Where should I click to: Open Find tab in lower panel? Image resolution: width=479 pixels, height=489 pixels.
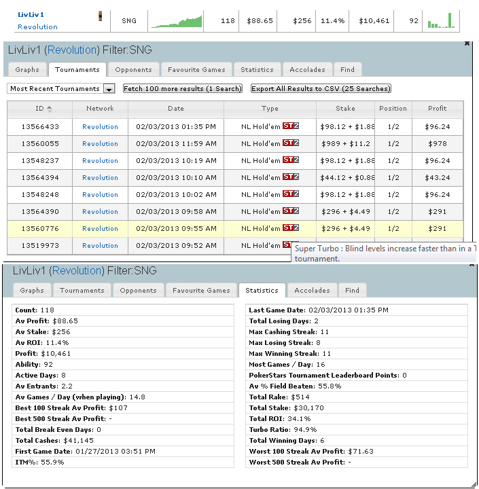(x=353, y=291)
